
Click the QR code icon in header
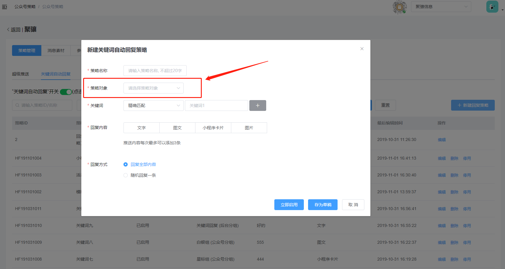(399, 7)
